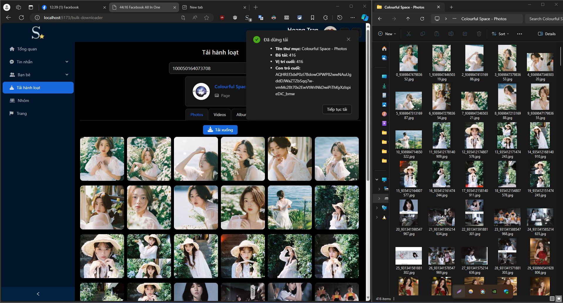563x303 pixels.
Task: Switch Explorer to large thumbnails view
Action: coord(559,299)
